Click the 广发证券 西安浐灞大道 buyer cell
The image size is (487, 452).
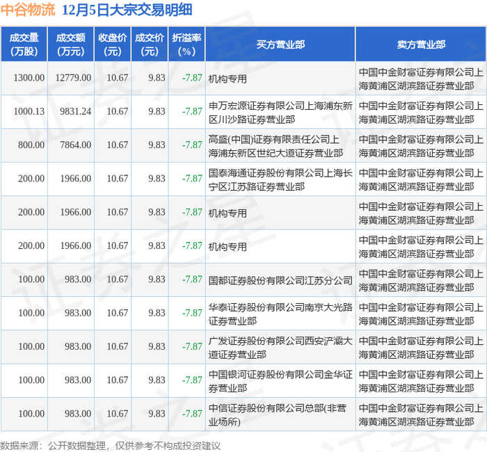280,348
